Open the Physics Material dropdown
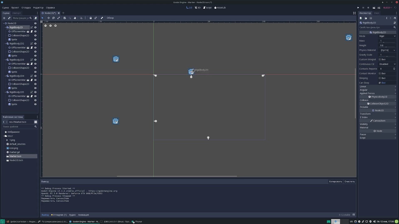Viewport: 399px width, 224px height. pyautogui.click(x=387, y=50)
